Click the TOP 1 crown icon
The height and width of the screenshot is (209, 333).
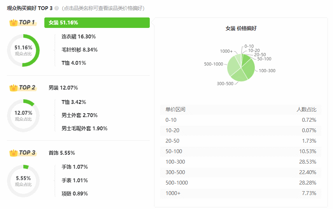(x=14, y=22)
